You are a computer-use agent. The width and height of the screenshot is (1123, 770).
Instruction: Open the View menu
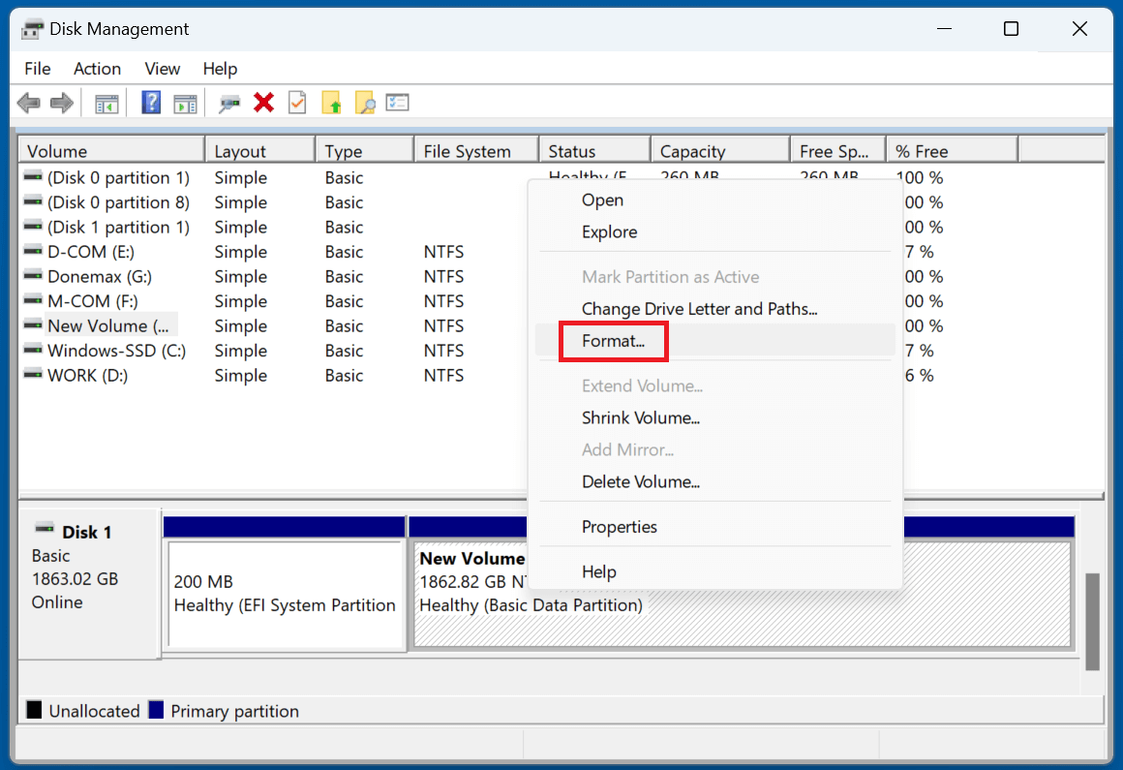(162, 69)
